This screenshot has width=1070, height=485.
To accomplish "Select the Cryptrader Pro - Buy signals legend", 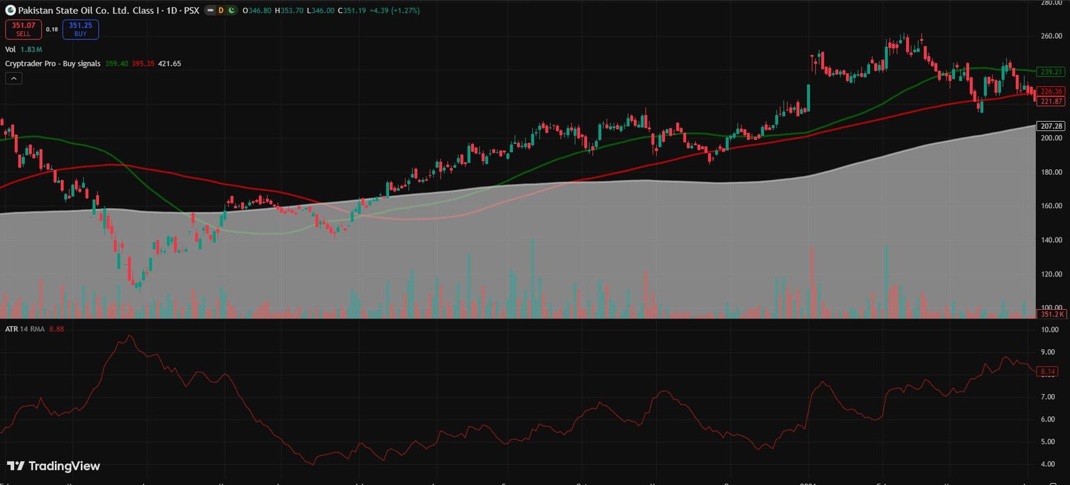I will coord(53,64).
